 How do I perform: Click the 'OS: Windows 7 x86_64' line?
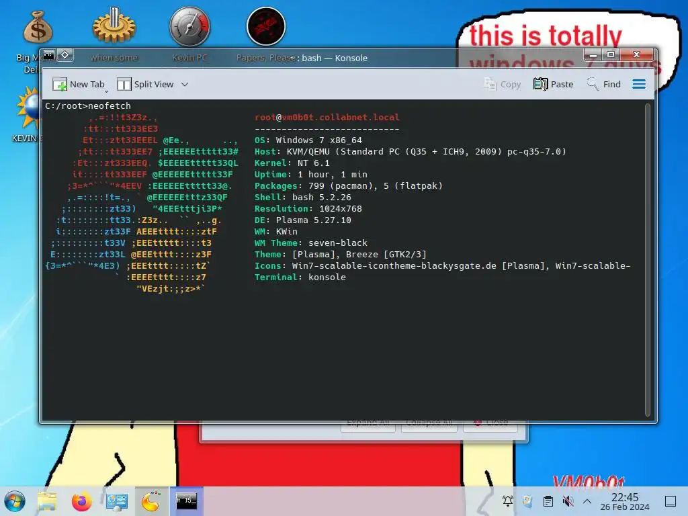308,140
